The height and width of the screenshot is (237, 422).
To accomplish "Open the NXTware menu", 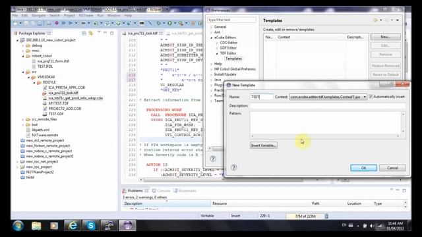I will click(86, 15).
